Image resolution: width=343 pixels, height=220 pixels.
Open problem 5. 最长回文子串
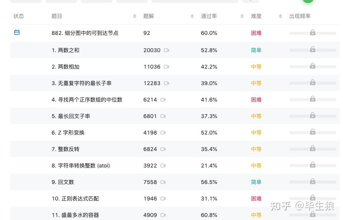click(x=71, y=116)
